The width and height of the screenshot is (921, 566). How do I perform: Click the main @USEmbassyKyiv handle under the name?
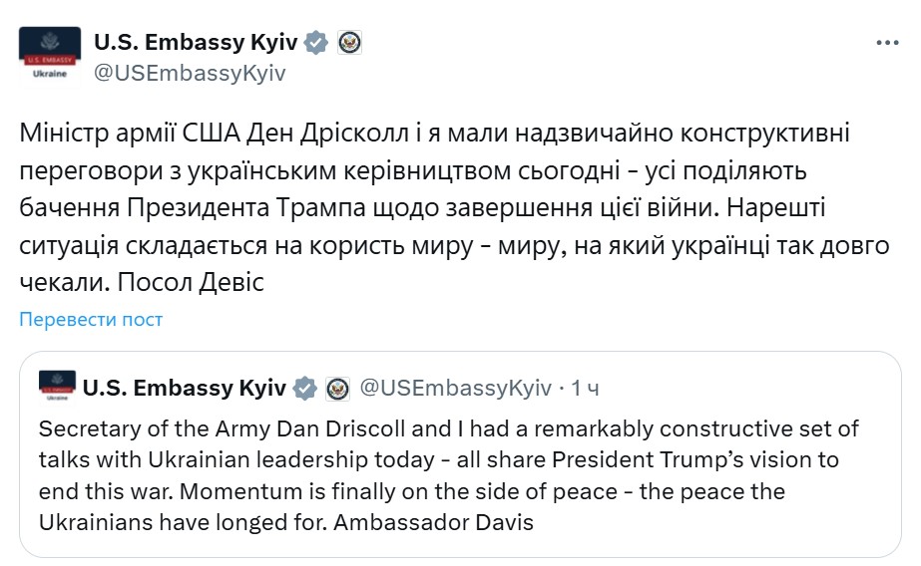pos(190,73)
